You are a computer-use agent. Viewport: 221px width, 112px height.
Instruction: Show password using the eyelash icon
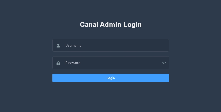click(164, 63)
